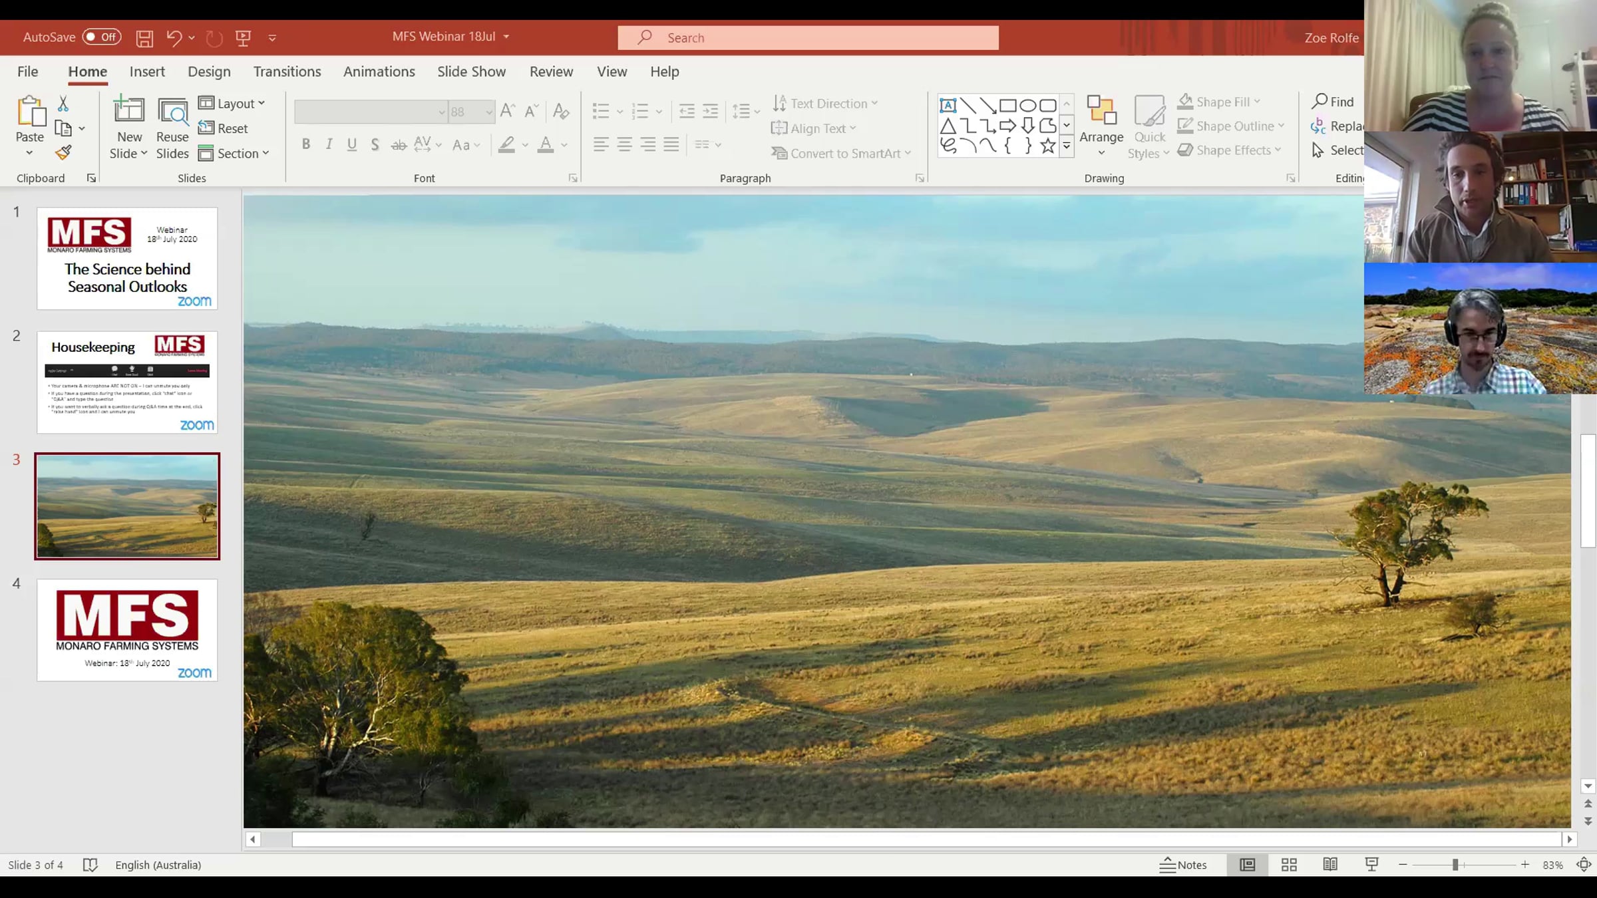Click the Reuse Slides icon
Image resolution: width=1597 pixels, height=898 pixels.
[x=172, y=112]
